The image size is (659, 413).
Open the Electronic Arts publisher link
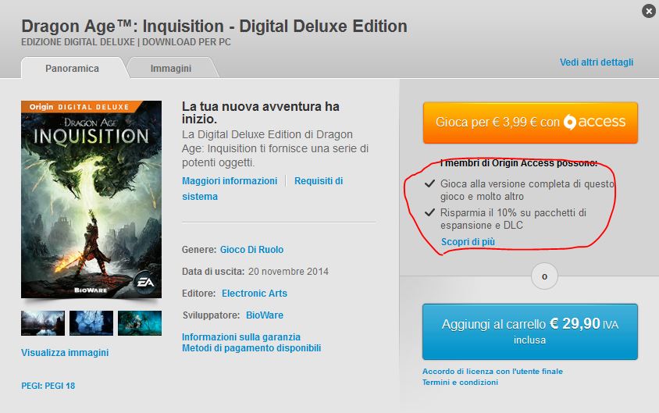click(255, 294)
